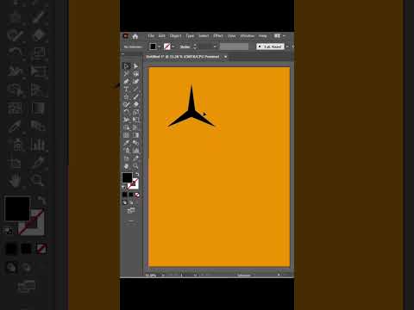
Task: Click control bar stroke color swatch
Action: tap(167, 46)
